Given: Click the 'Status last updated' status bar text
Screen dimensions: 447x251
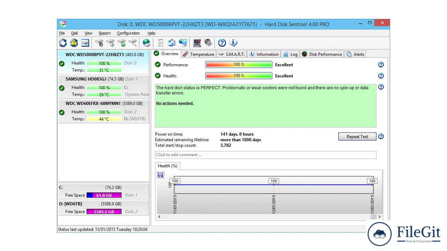Looking at the screenshot, I should [103, 229].
